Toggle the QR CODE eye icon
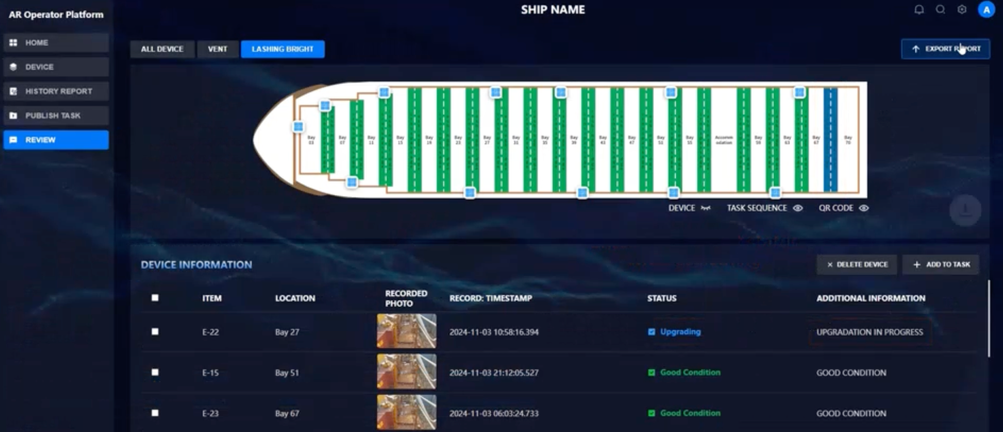 pyautogui.click(x=864, y=208)
